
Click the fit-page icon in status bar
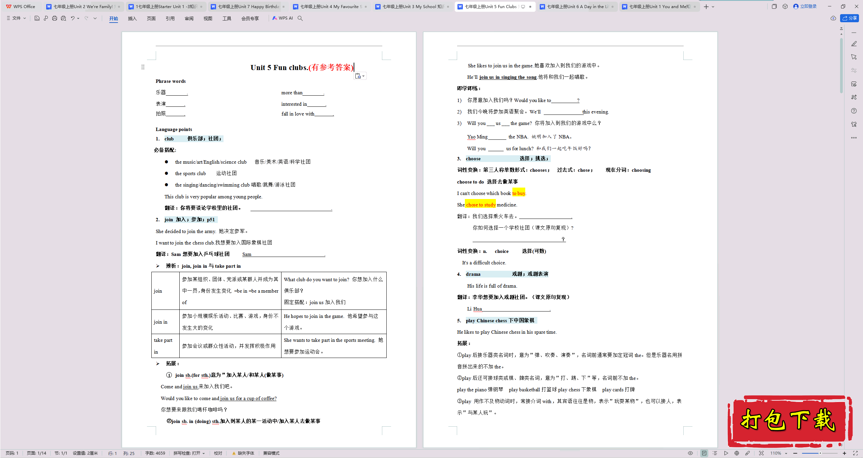coord(761,453)
